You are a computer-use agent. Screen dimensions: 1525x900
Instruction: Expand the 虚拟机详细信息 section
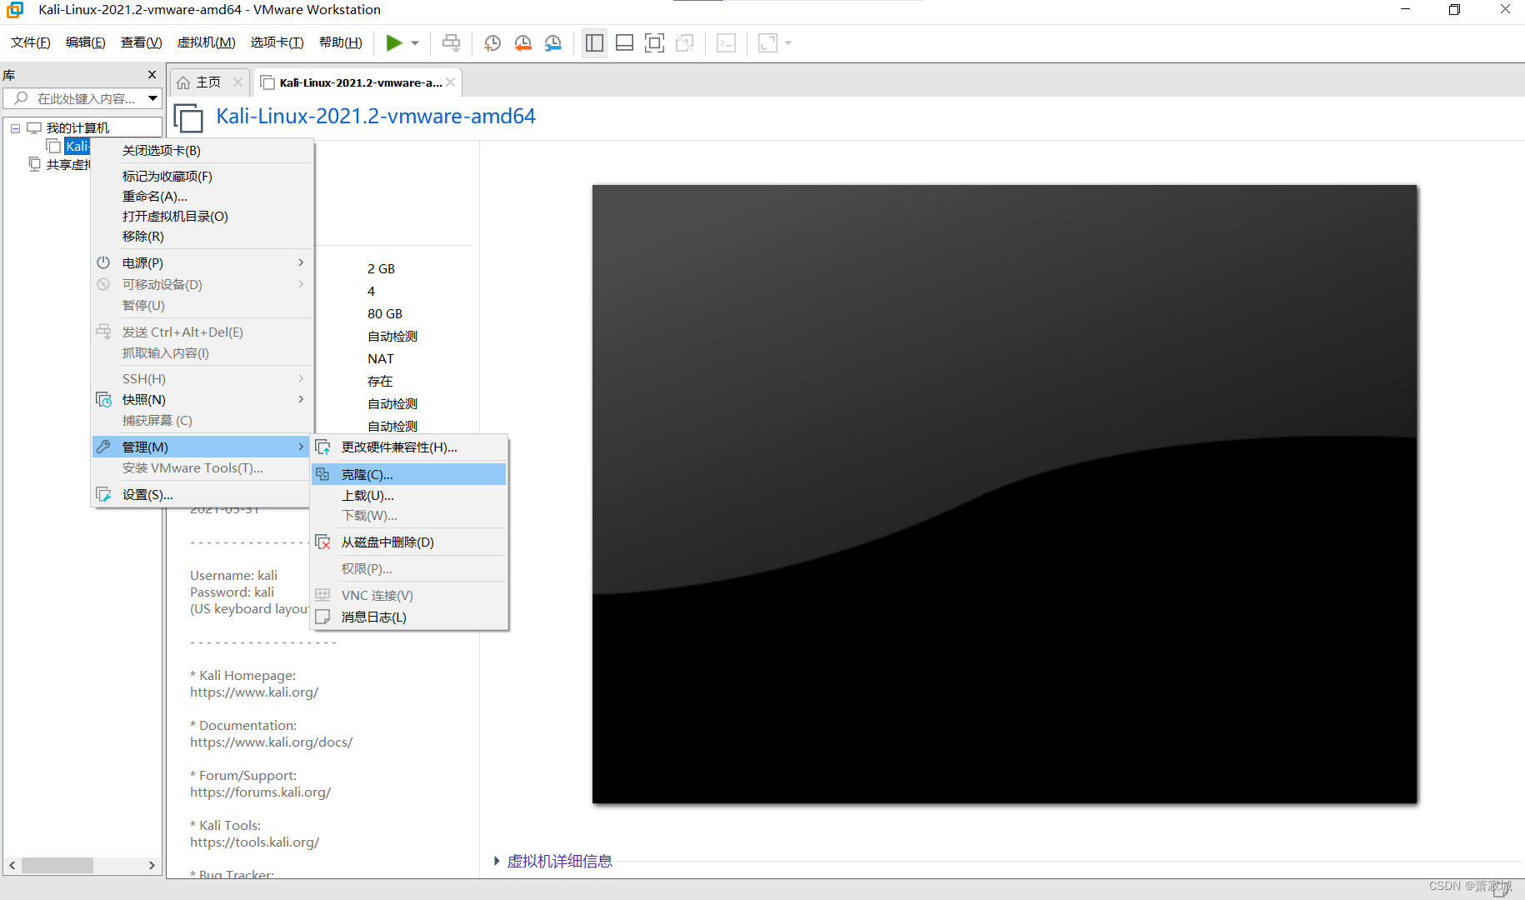[497, 861]
